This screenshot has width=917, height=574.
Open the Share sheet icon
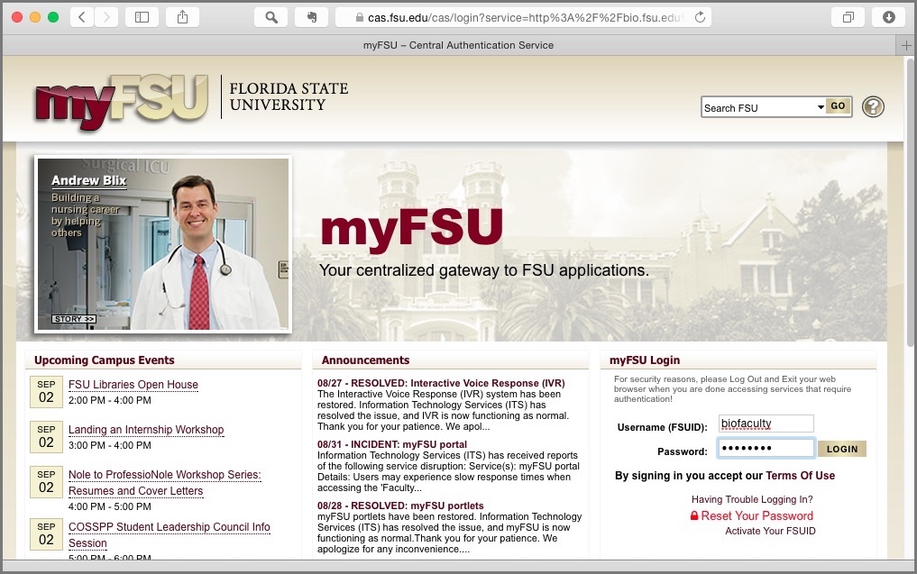[x=182, y=17]
